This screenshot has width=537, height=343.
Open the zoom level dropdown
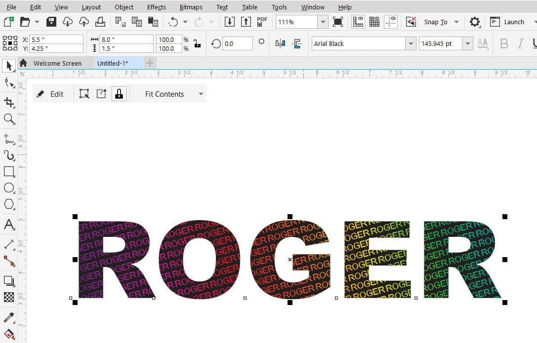tap(323, 21)
